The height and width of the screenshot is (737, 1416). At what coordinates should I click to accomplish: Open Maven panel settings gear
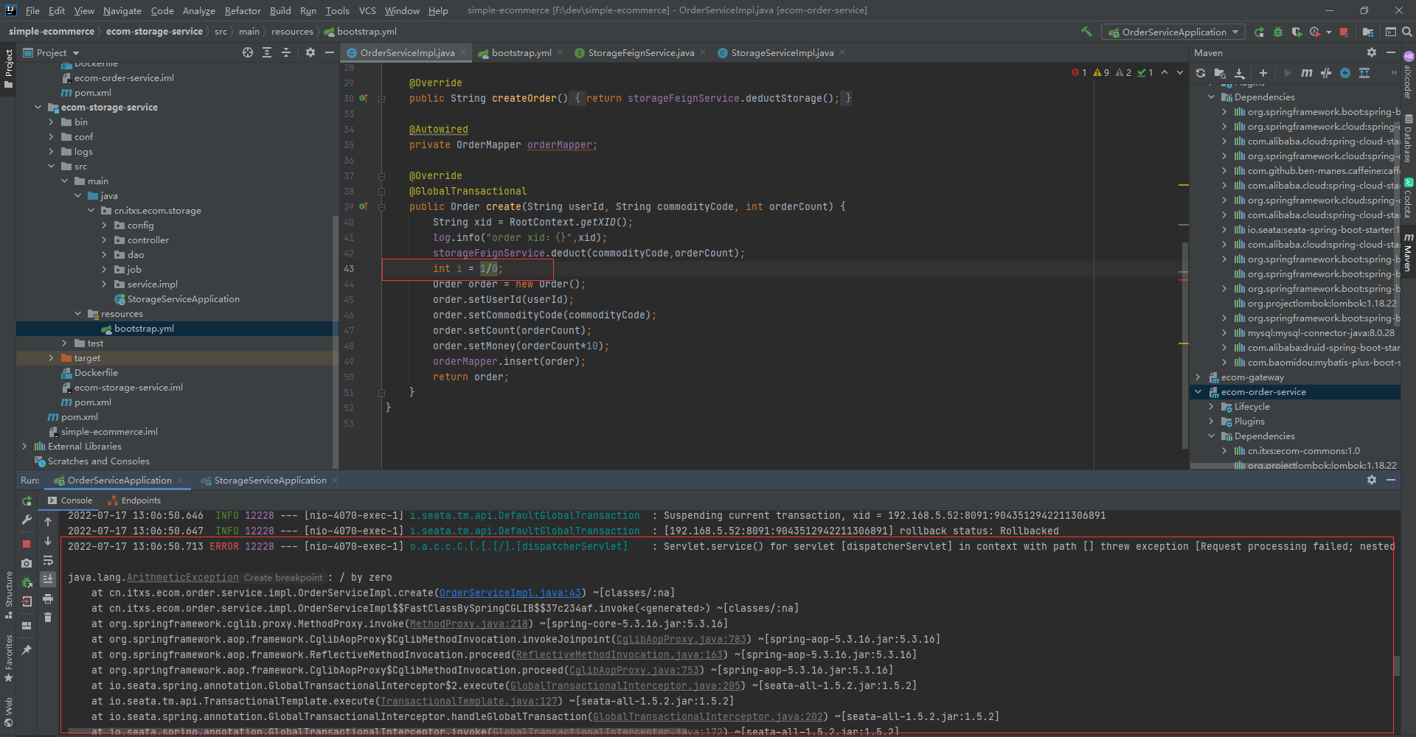(1372, 52)
